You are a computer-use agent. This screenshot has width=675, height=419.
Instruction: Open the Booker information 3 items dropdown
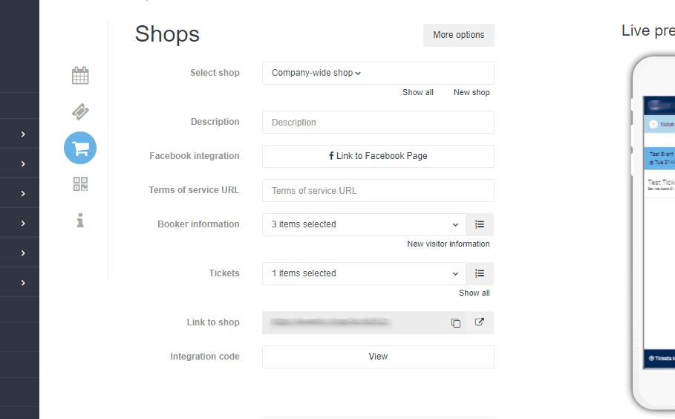point(364,224)
